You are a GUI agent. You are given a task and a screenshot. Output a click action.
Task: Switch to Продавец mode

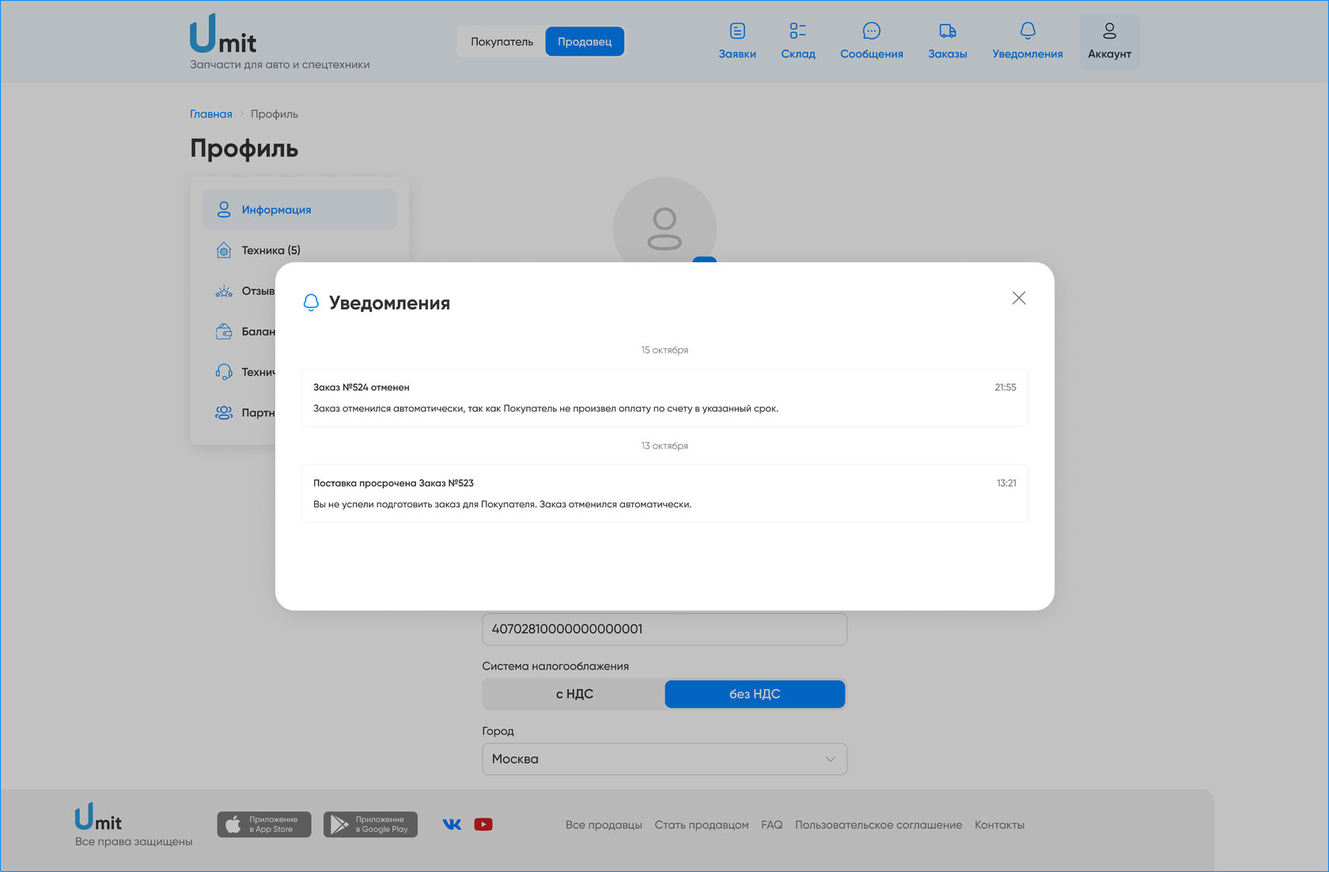[x=585, y=42]
